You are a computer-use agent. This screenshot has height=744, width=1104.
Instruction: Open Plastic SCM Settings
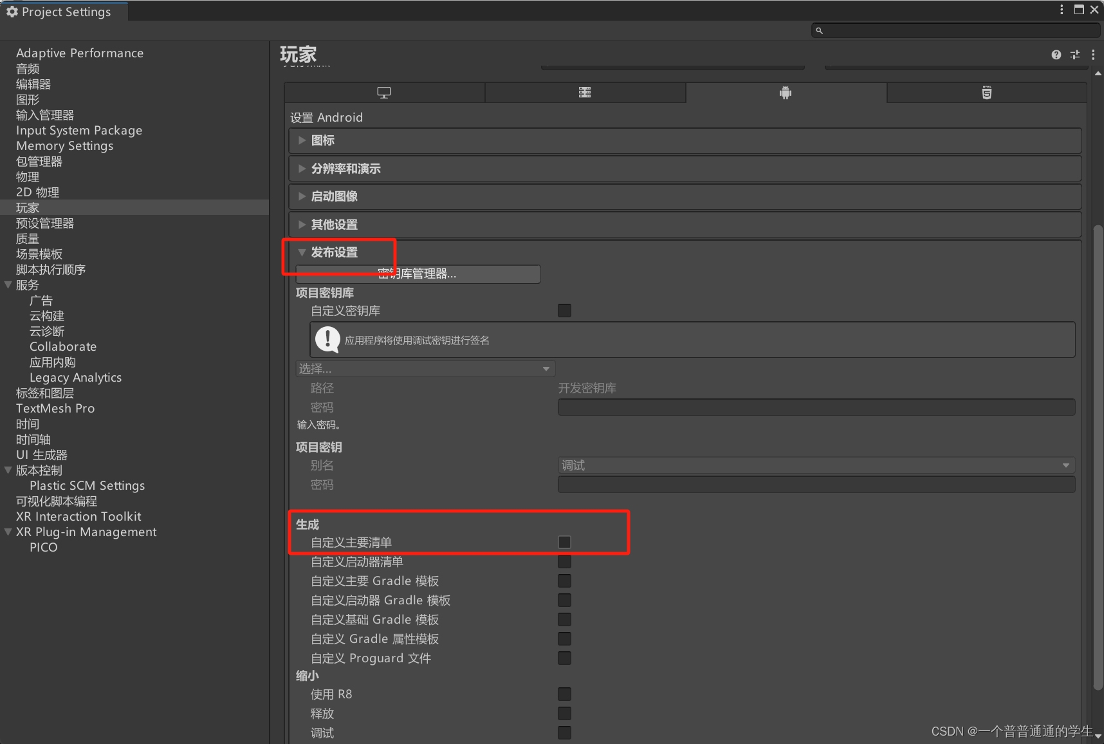tap(87, 485)
